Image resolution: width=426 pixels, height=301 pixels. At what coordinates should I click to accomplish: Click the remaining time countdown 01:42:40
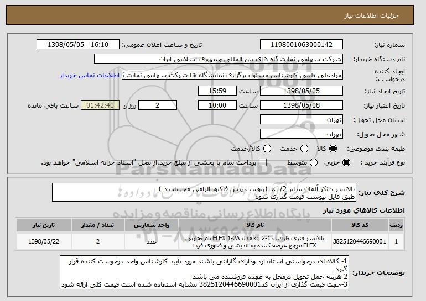coord(100,105)
